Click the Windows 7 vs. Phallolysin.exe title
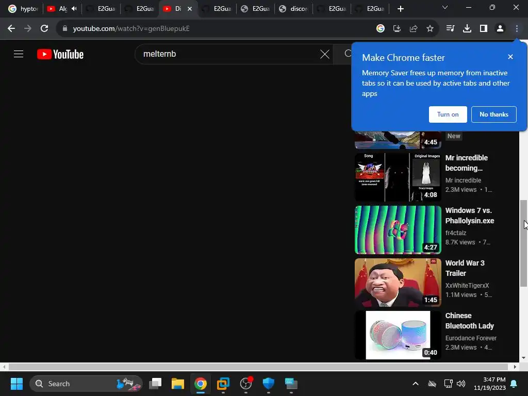Screen dimensions: 528x396 click(469, 216)
